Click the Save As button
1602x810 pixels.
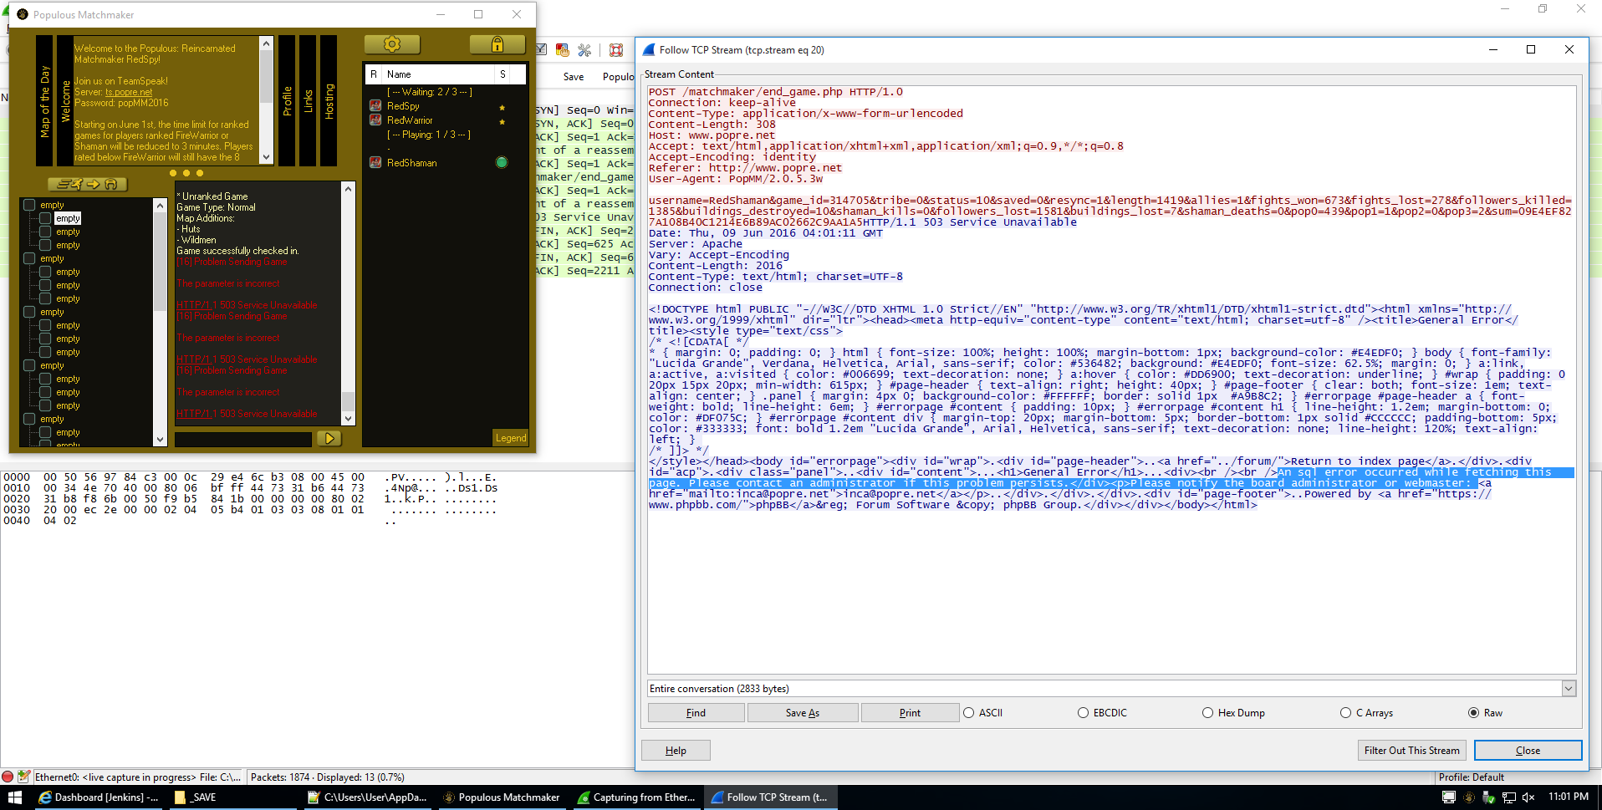[802, 713]
